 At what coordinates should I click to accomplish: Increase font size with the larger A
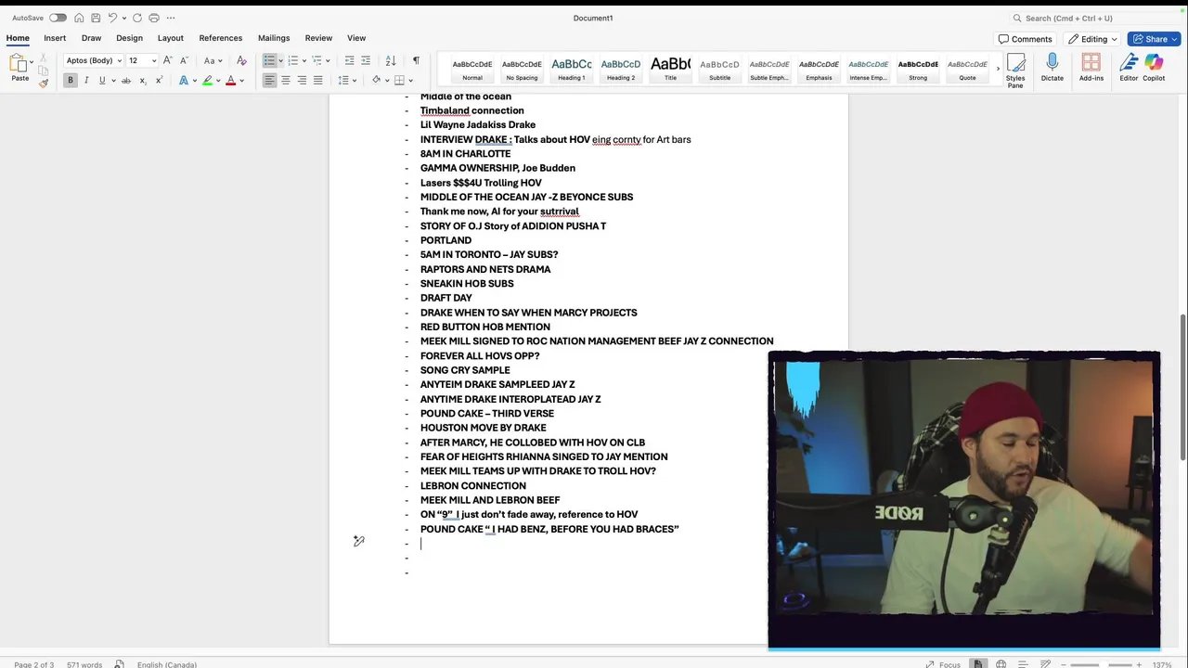coord(168,60)
